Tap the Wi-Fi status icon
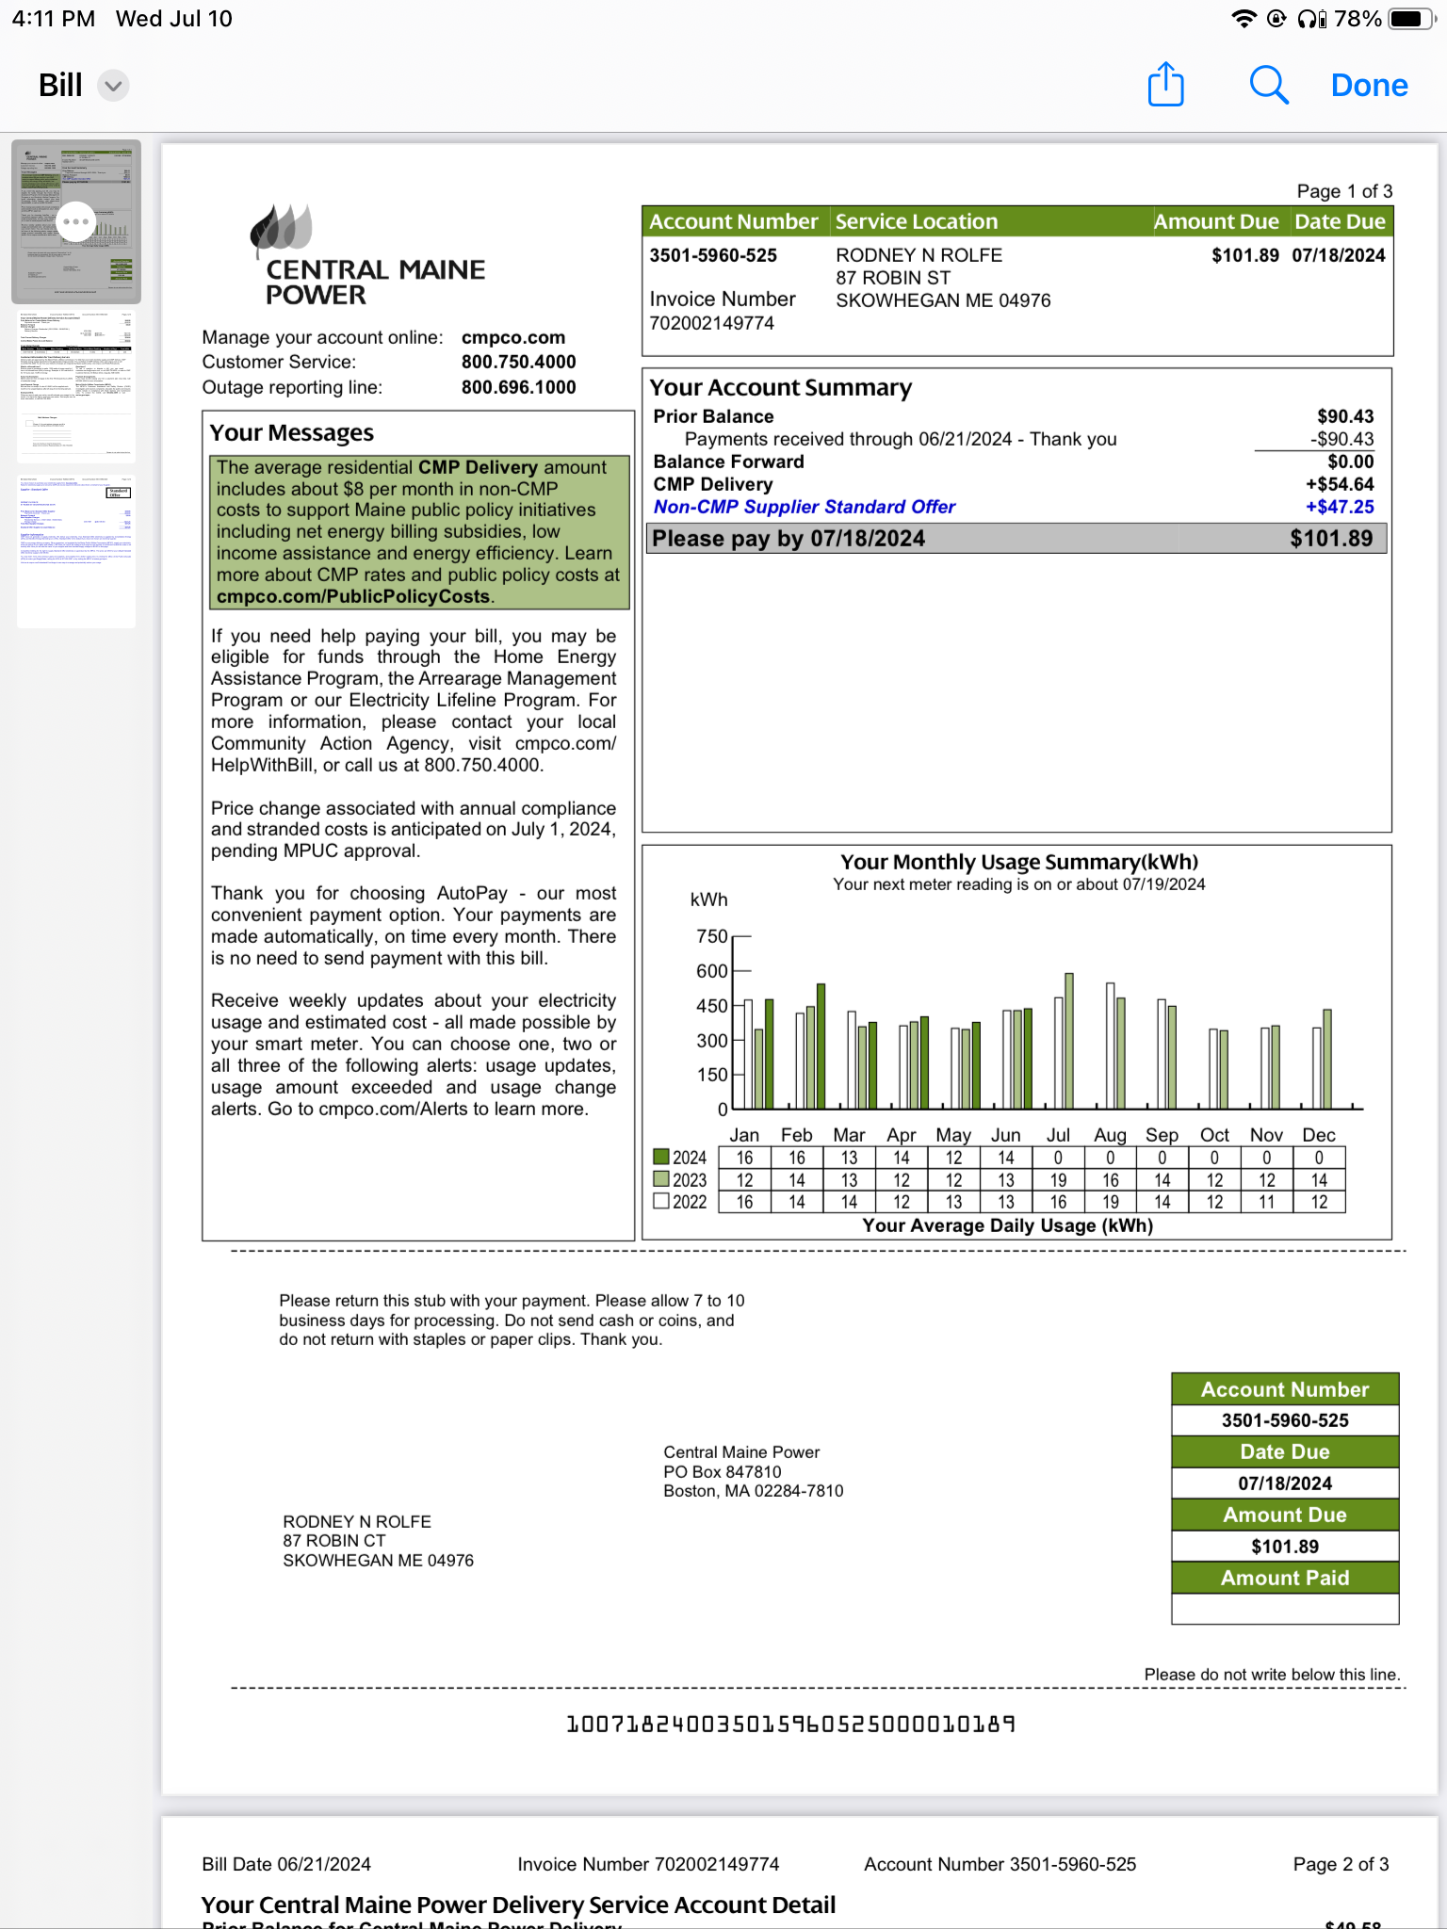The width and height of the screenshot is (1447, 1929). click(1244, 19)
